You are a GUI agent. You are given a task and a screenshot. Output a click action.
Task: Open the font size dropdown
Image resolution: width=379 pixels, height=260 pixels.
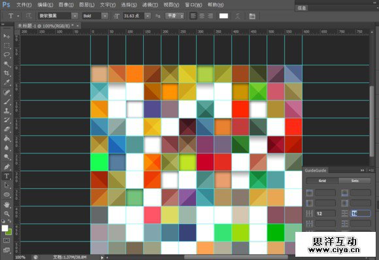coord(148,16)
